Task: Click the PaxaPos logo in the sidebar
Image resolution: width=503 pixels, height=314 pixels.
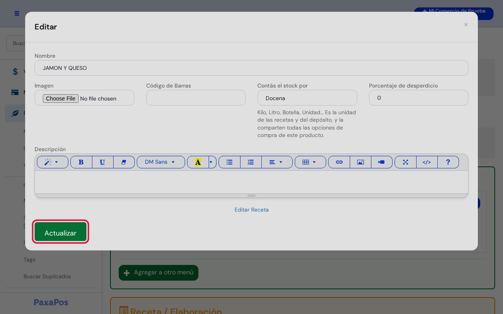Action: (51, 302)
